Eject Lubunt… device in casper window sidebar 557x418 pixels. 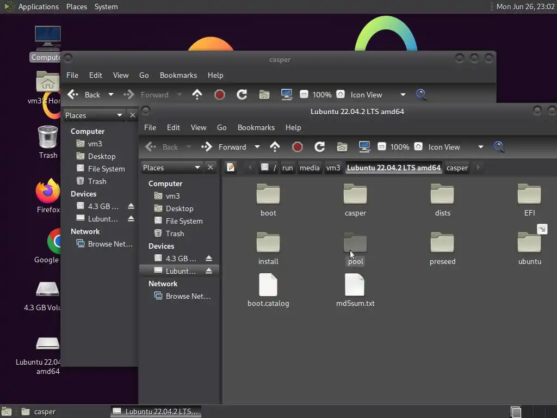(131, 219)
